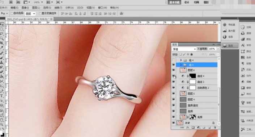255x137 pixels.
Task: Hide the 选取颜色 2 layer
Action: click(x=174, y=88)
